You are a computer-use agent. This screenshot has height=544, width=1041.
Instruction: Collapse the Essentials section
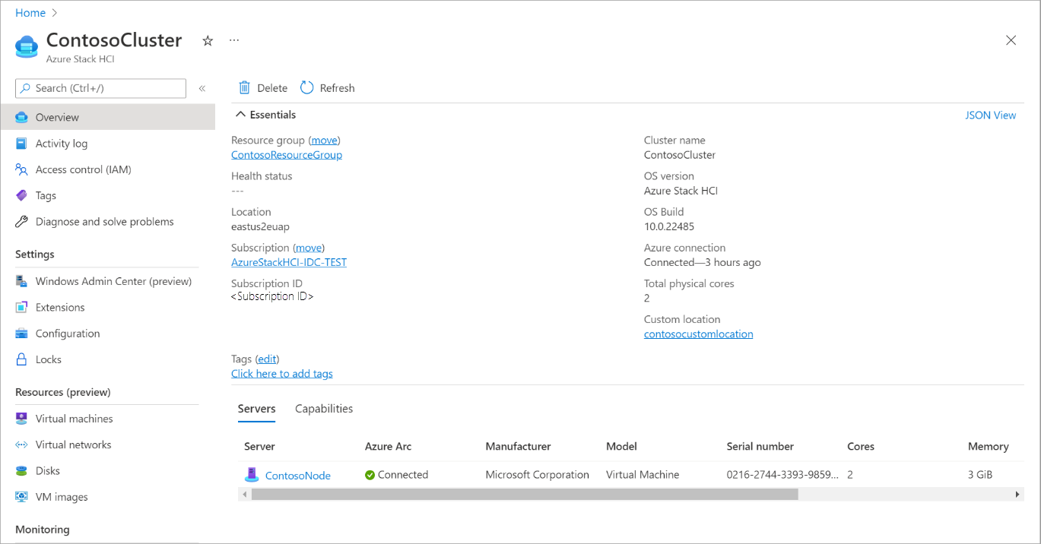tap(265, 115)
